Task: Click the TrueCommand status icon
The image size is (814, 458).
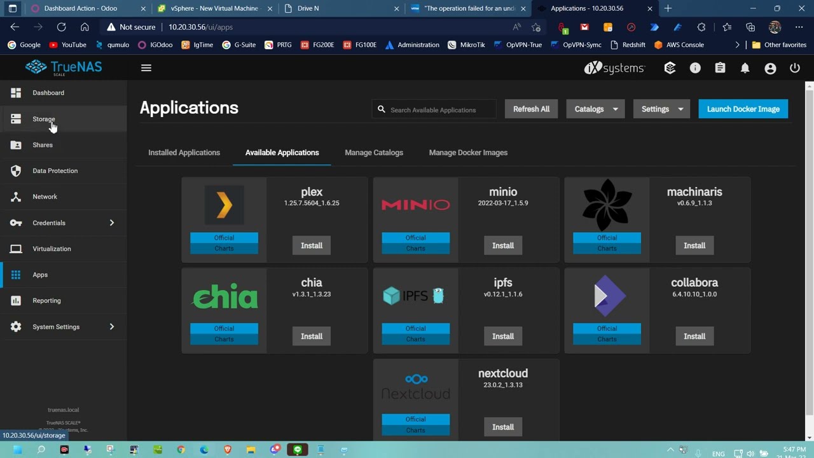Action: (x=670, y=68)
